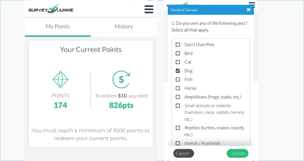Tick the Bird checkbox

[x=178, y=53]
